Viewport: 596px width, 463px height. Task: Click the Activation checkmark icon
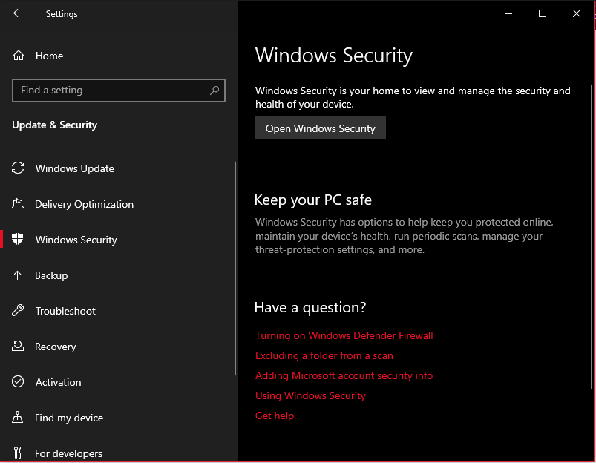(18, 381)
